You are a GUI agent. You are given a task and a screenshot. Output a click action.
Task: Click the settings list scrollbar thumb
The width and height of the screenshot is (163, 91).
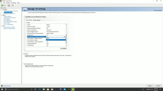coord(66,39)
